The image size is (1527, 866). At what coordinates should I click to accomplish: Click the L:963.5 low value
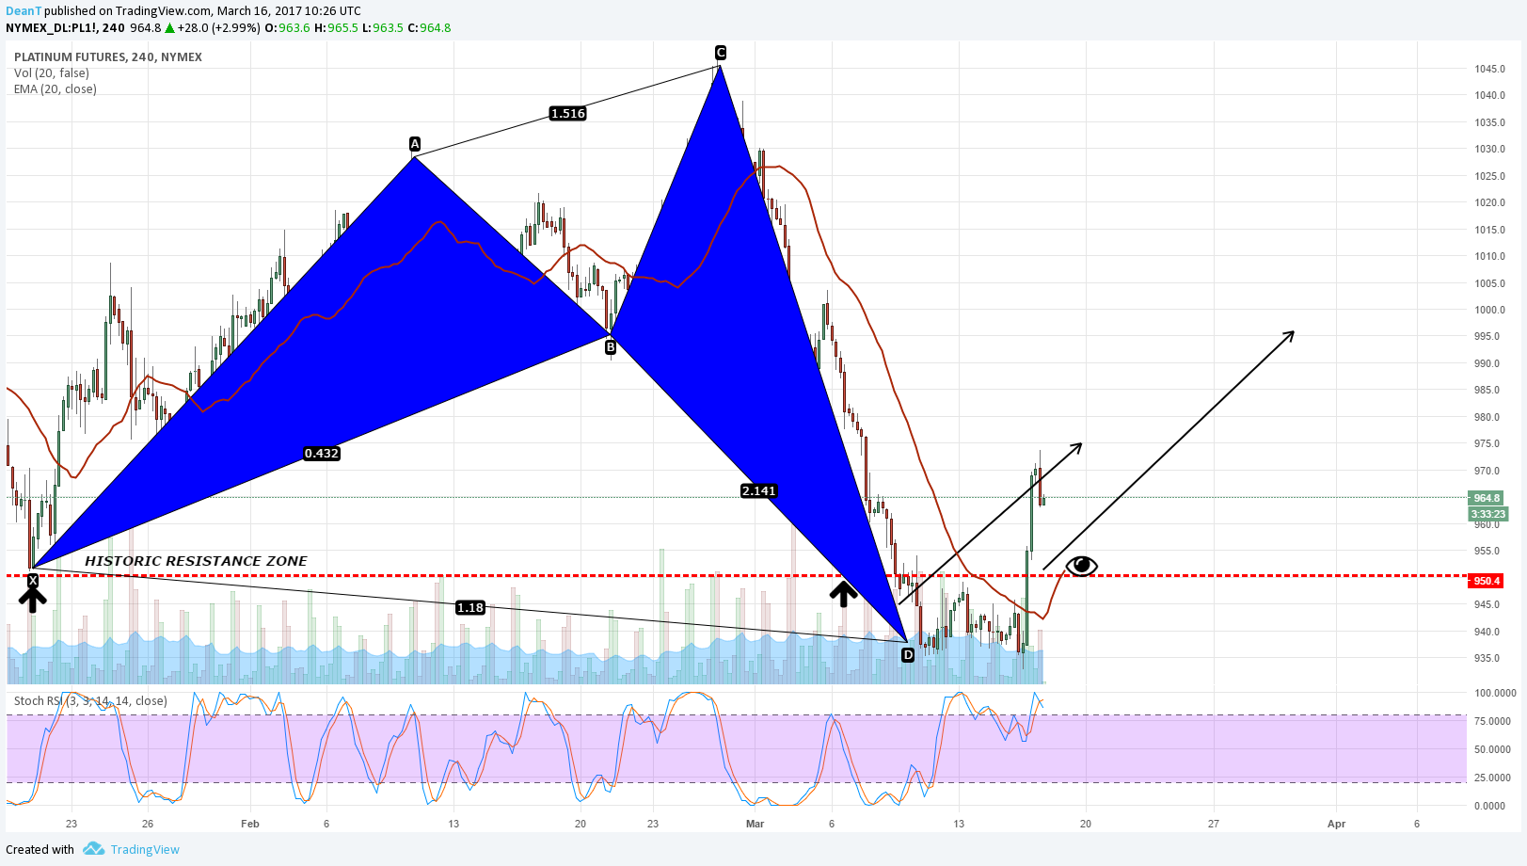point(382,28)
